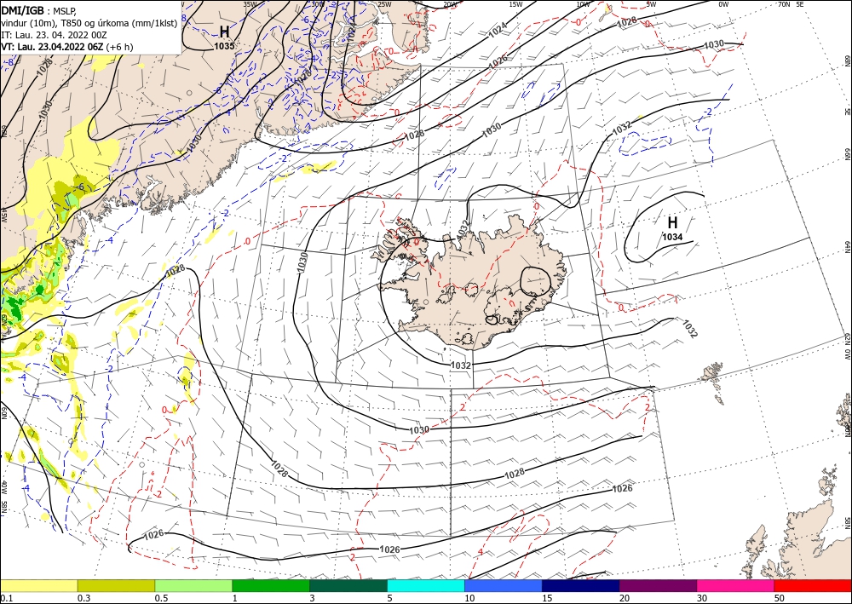Click the '10W' longitude label at top

pyautogui.click(x=583, y=4)
